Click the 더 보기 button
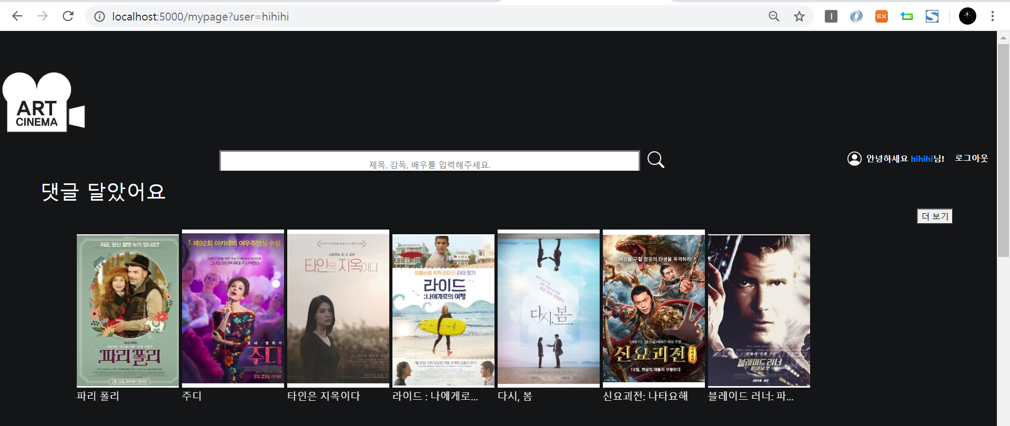Screen dimensions: 1010x426 point(935,216)
